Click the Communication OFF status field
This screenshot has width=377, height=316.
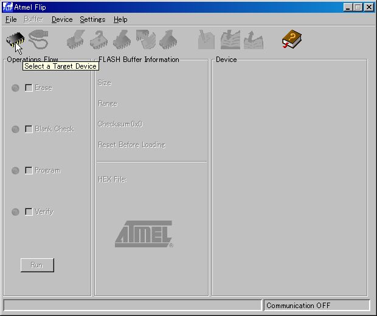[x=317, y=306]
